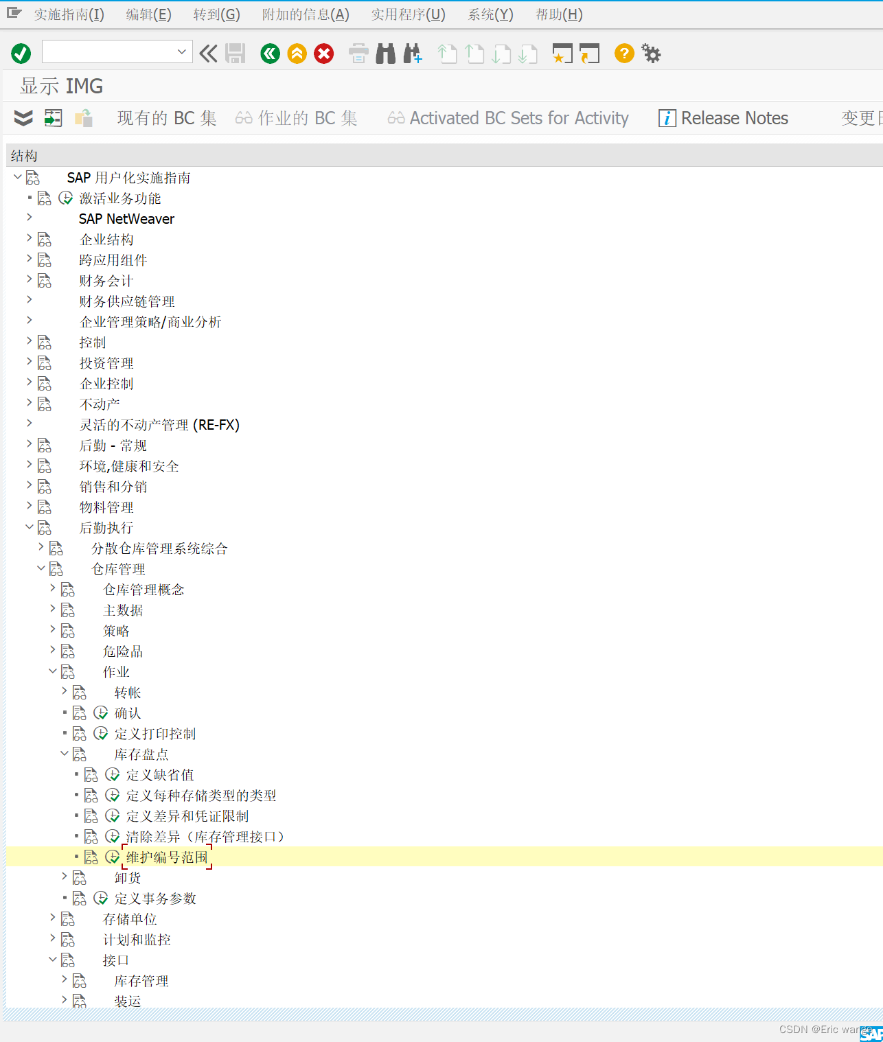Open the 转到(G) menu
Image resolution: width=883 pixels, height=1042 pixels.
pyautogui.click(x=217, y=14)
